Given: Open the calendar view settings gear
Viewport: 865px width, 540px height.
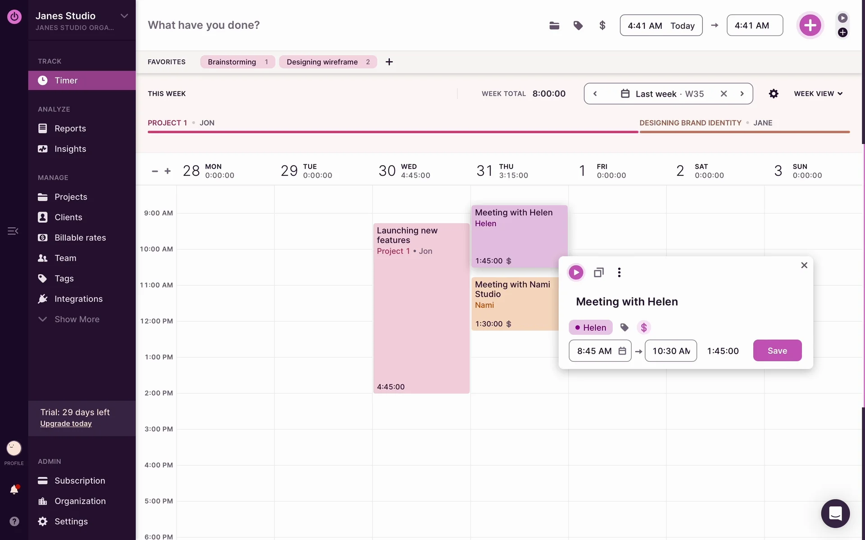Looking at the screenshot, I should pyautogui.click(x=774, y=94).
